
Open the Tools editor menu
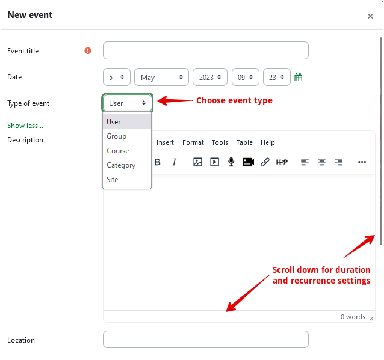(x=220, y=142)
